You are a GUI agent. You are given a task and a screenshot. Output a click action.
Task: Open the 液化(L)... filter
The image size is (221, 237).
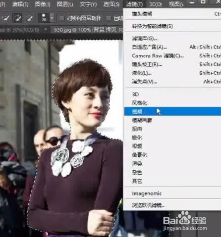(x=172, y=73)
